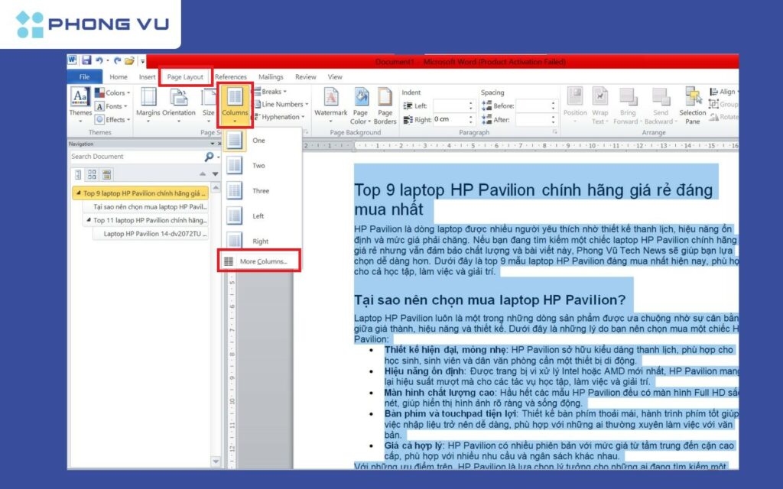
Task: Open the References tab
Action: 230,77
